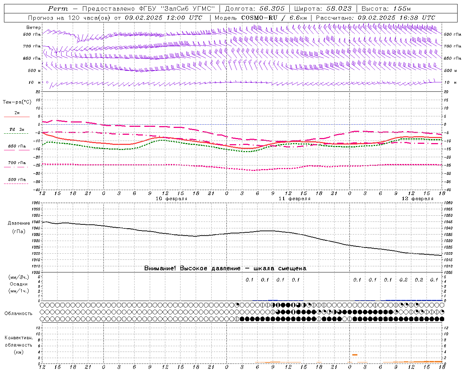Click the "11 февраля" date label
The width and height of the screenshot is (463, 370).
(x=294, y=199)
